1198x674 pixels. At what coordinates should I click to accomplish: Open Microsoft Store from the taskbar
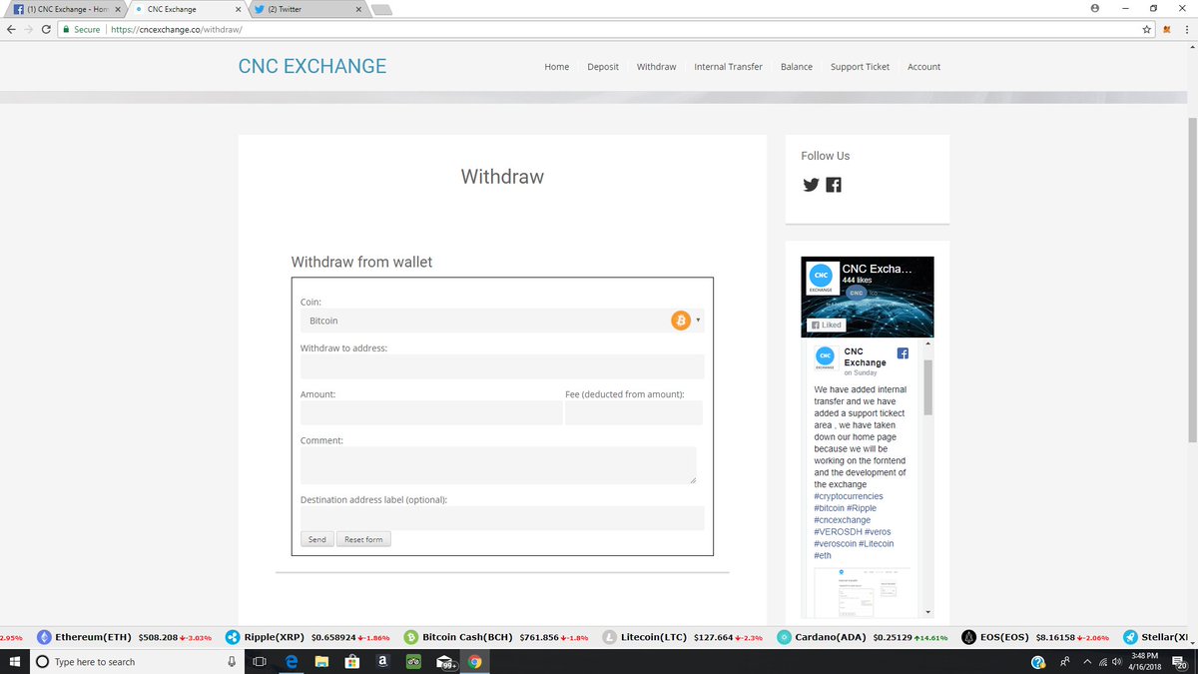click(351, 661)
